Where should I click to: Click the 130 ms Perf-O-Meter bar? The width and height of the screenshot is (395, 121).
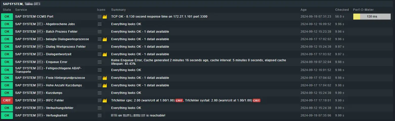(x=372, y=17)
